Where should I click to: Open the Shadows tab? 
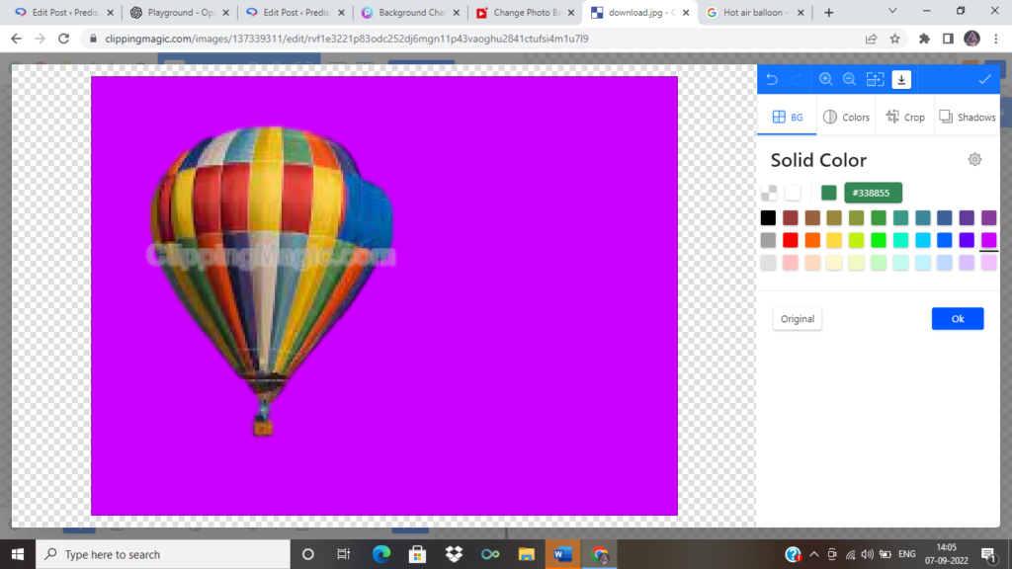[x=967, y=117]
